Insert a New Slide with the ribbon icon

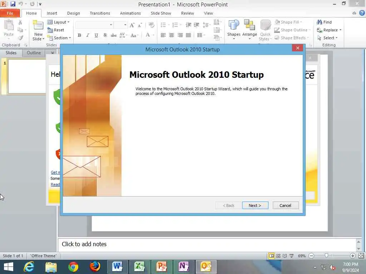pyautogui.click(x=38, y=25)
